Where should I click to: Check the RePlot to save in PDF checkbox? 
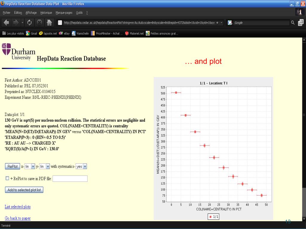[x=7, y=178]
